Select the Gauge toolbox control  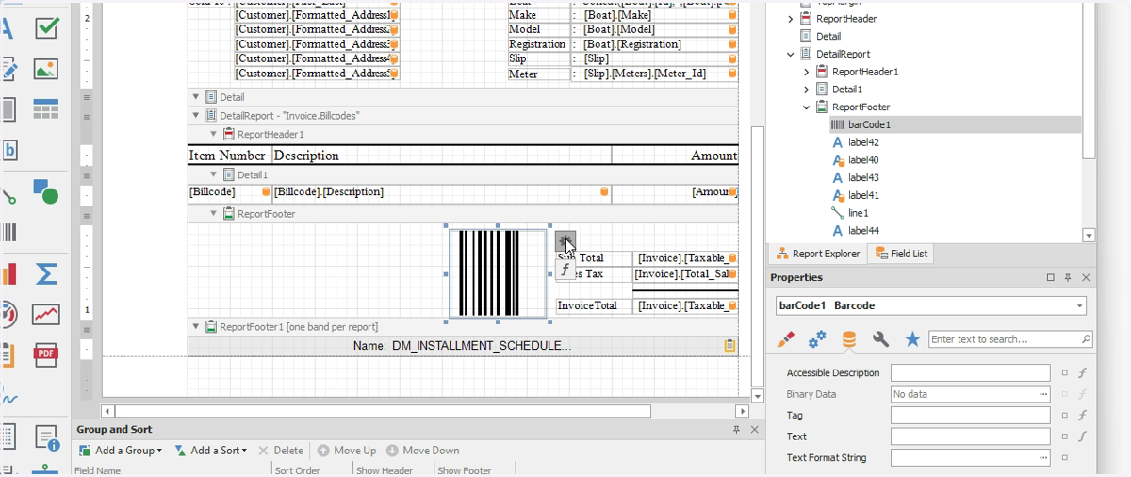(9, 314)
